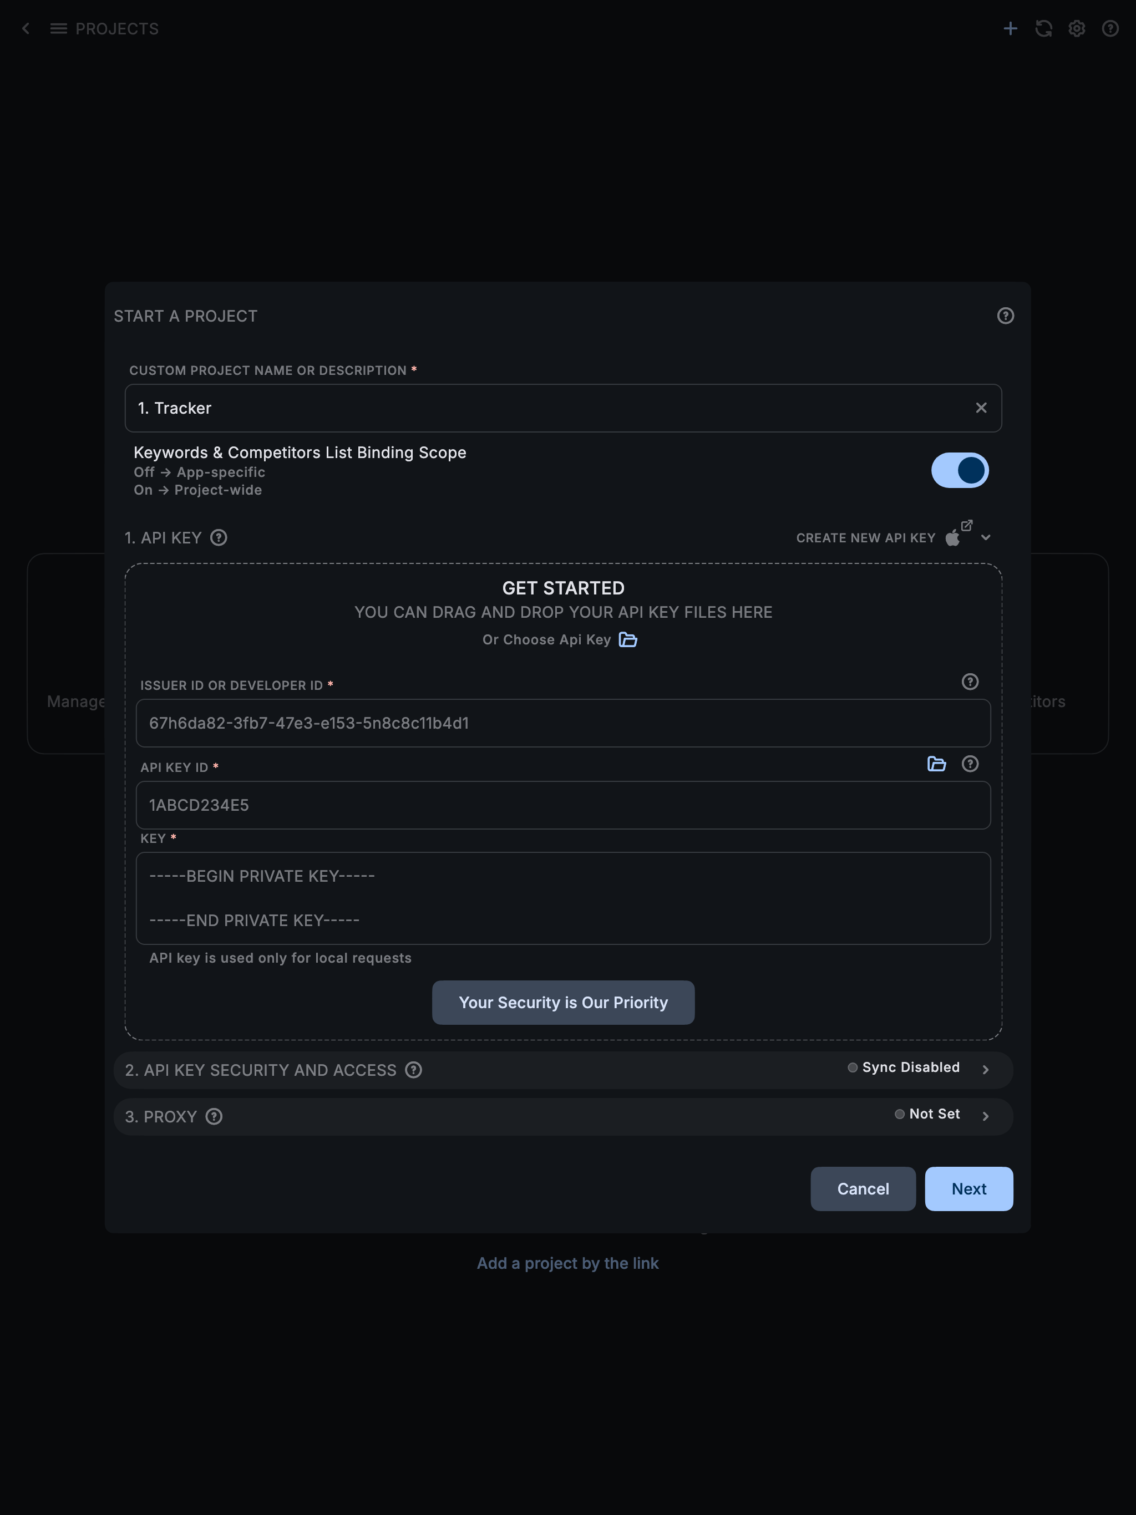Screen dimensions: 1136x1515
Task: Click the folder icon above the API Key ID field
Action: [937, 764]
